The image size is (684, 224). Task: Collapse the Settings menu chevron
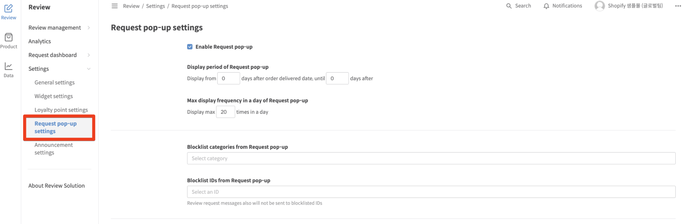pos(89,69)
